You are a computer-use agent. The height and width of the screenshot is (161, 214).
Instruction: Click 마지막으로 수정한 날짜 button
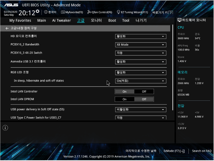141,151
